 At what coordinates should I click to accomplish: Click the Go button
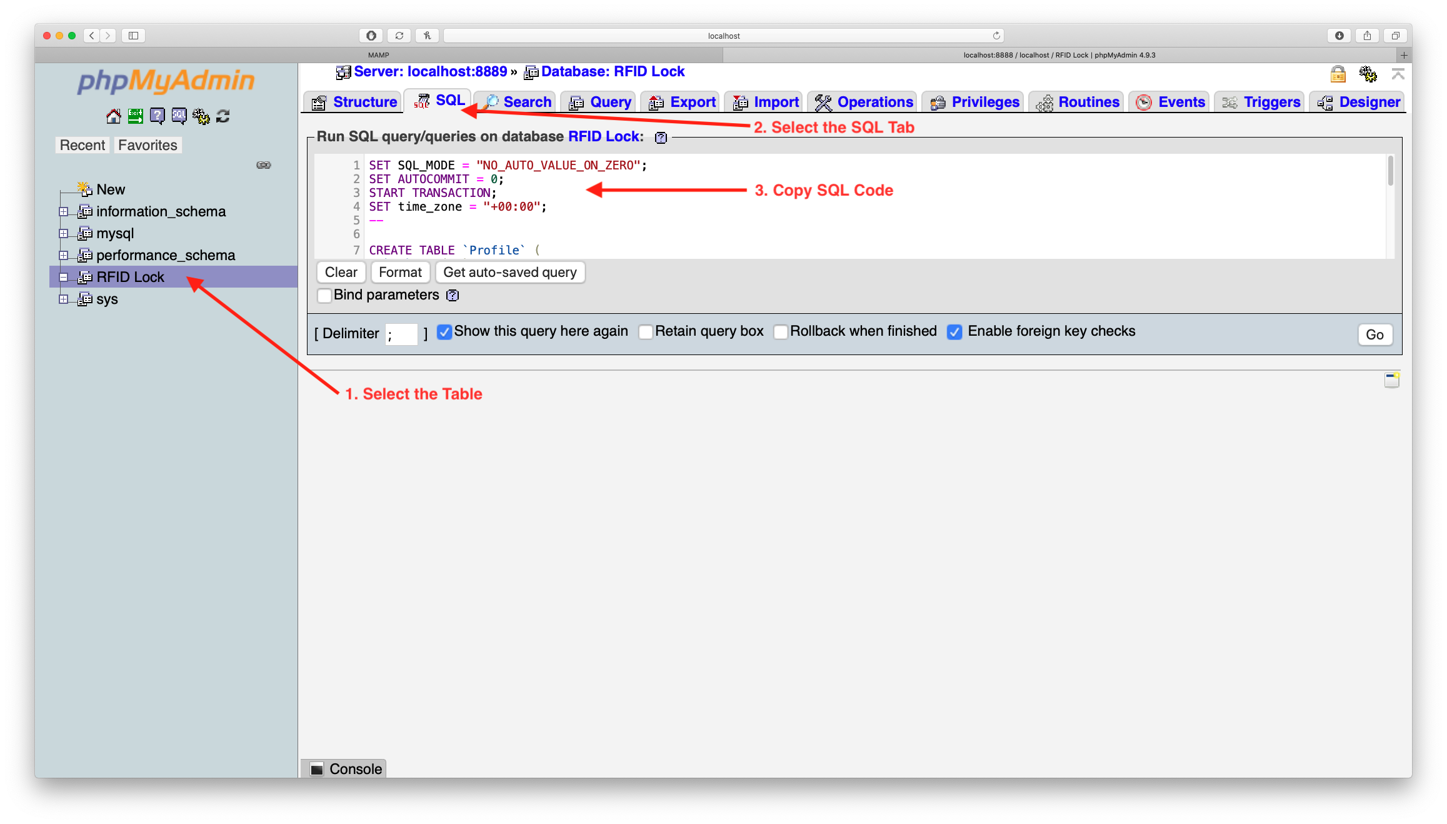coord(1374,335)
